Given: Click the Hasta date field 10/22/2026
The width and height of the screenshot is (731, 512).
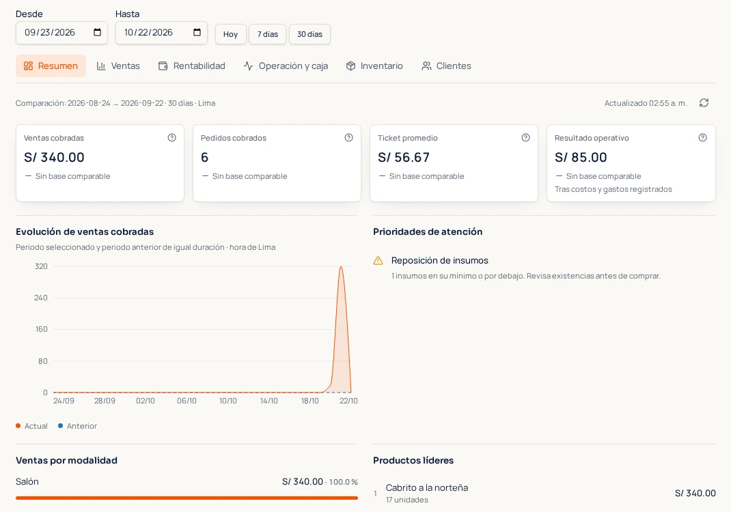Looking at the screenshot, I should pos(161,33).
